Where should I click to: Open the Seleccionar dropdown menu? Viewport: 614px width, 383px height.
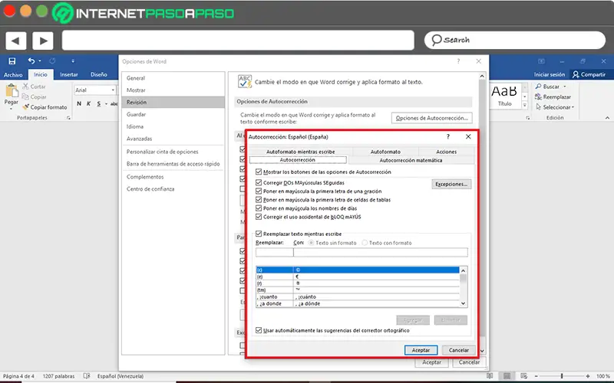tap(573, 107)
